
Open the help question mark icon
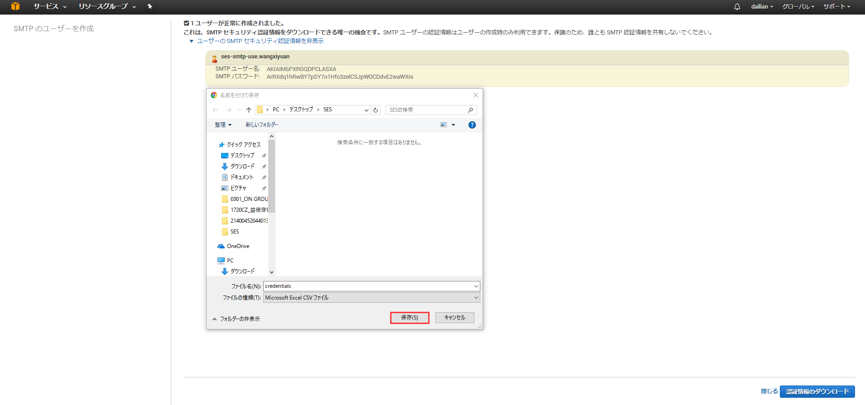point(472,125)
